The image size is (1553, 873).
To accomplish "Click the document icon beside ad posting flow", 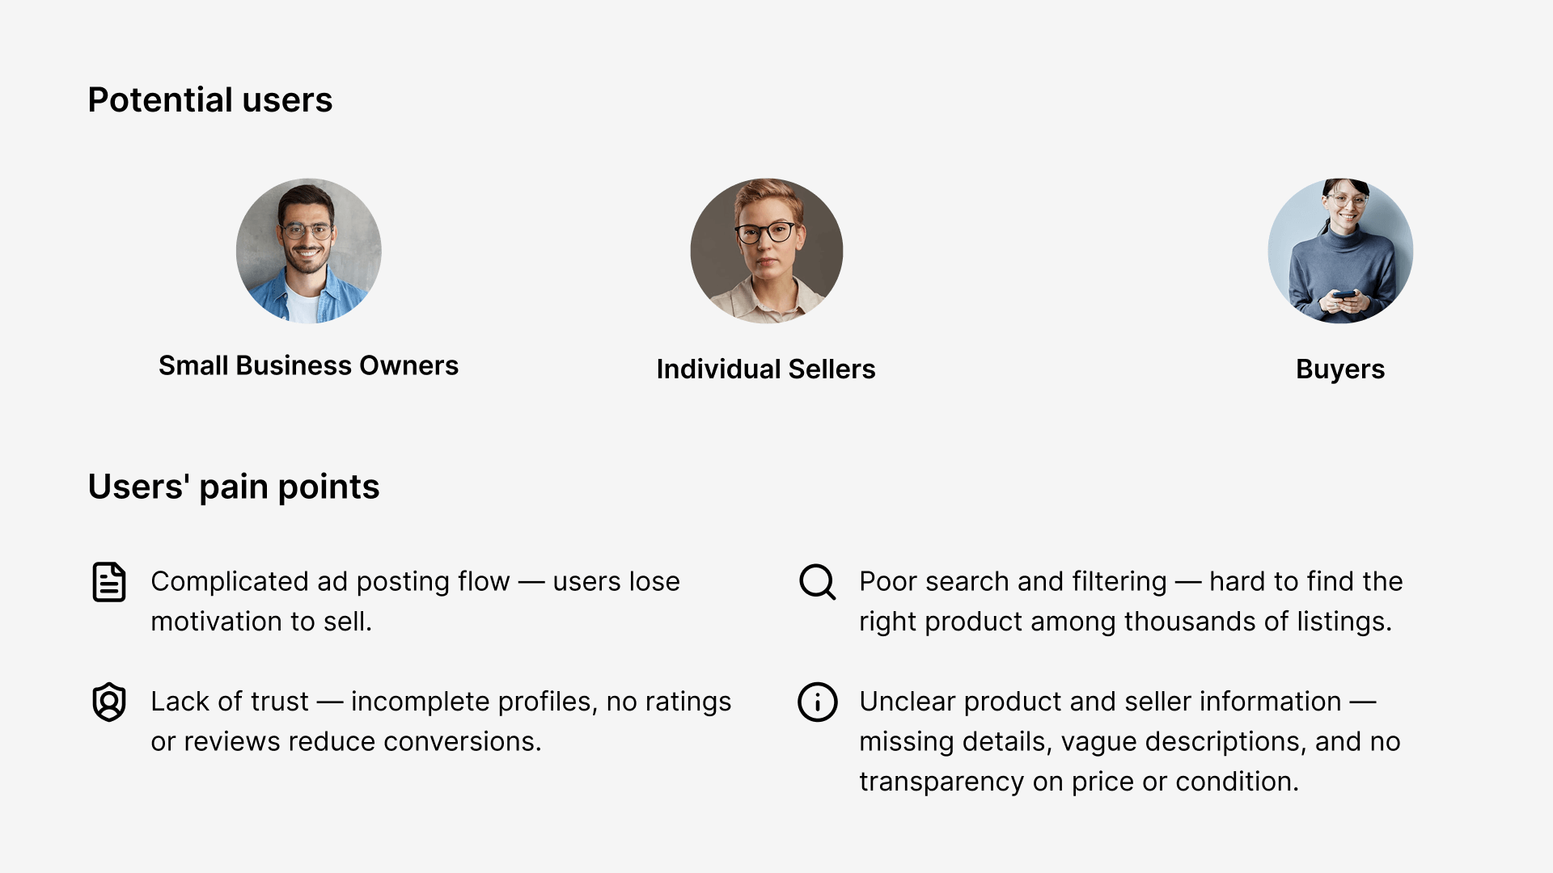I will click(109, 582).
